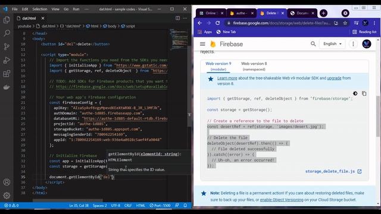Image resolution: width=381 pixels, height=214 pixels.
Task: Click Ln 35, Col 38 status entry
Action: [79, 206]
